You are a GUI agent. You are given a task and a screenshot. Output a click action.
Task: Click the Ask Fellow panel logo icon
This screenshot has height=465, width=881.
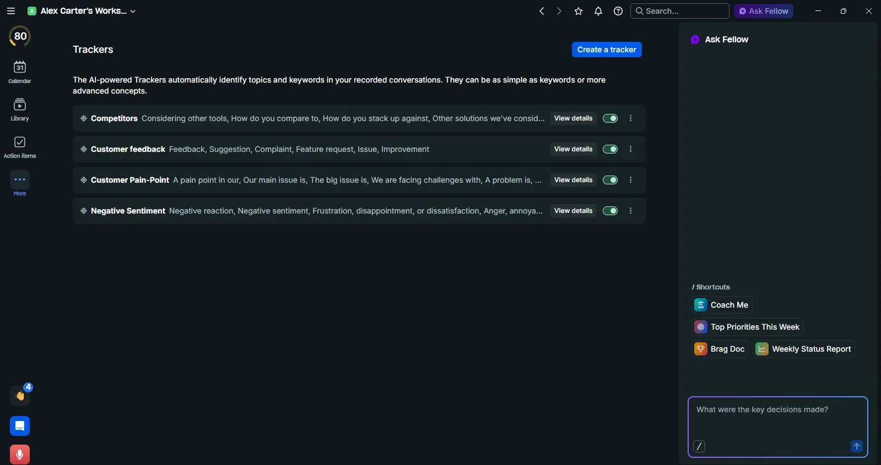(695, 40)
